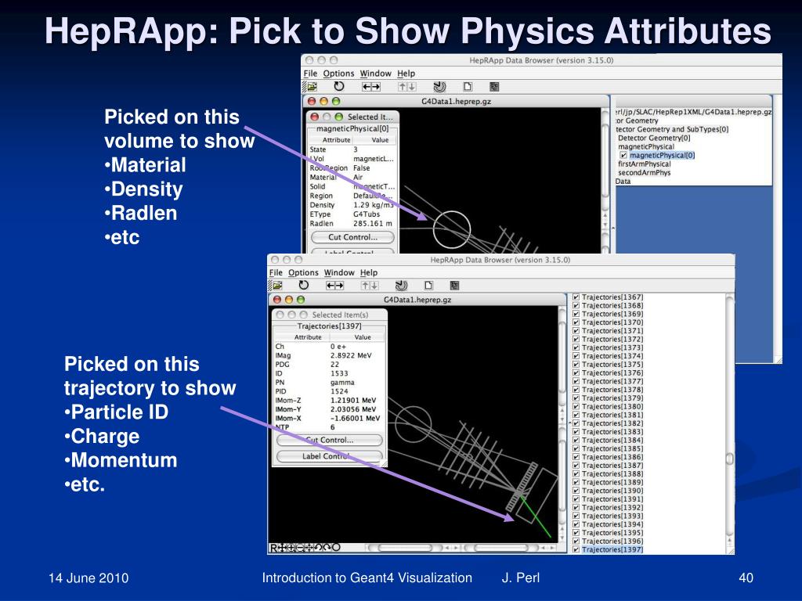Click PN row value gamma

coord(342,382)
